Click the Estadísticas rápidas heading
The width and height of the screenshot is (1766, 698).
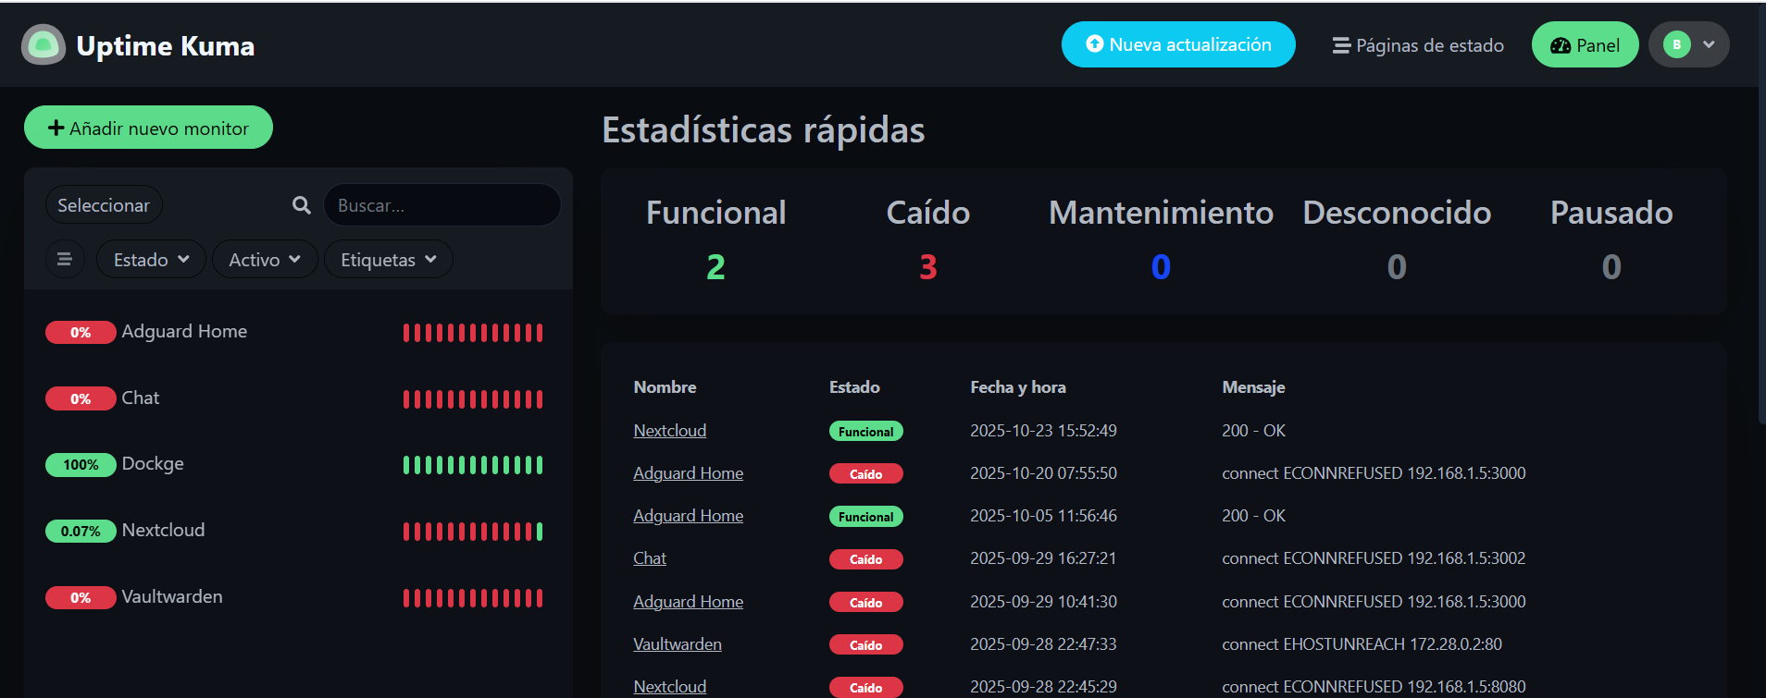764,129
